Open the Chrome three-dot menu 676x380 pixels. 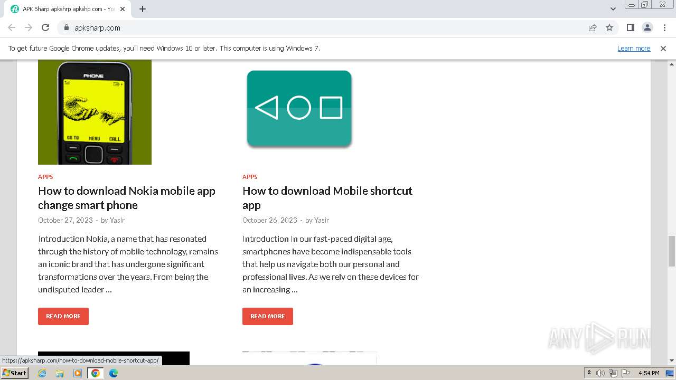(664, 27)
